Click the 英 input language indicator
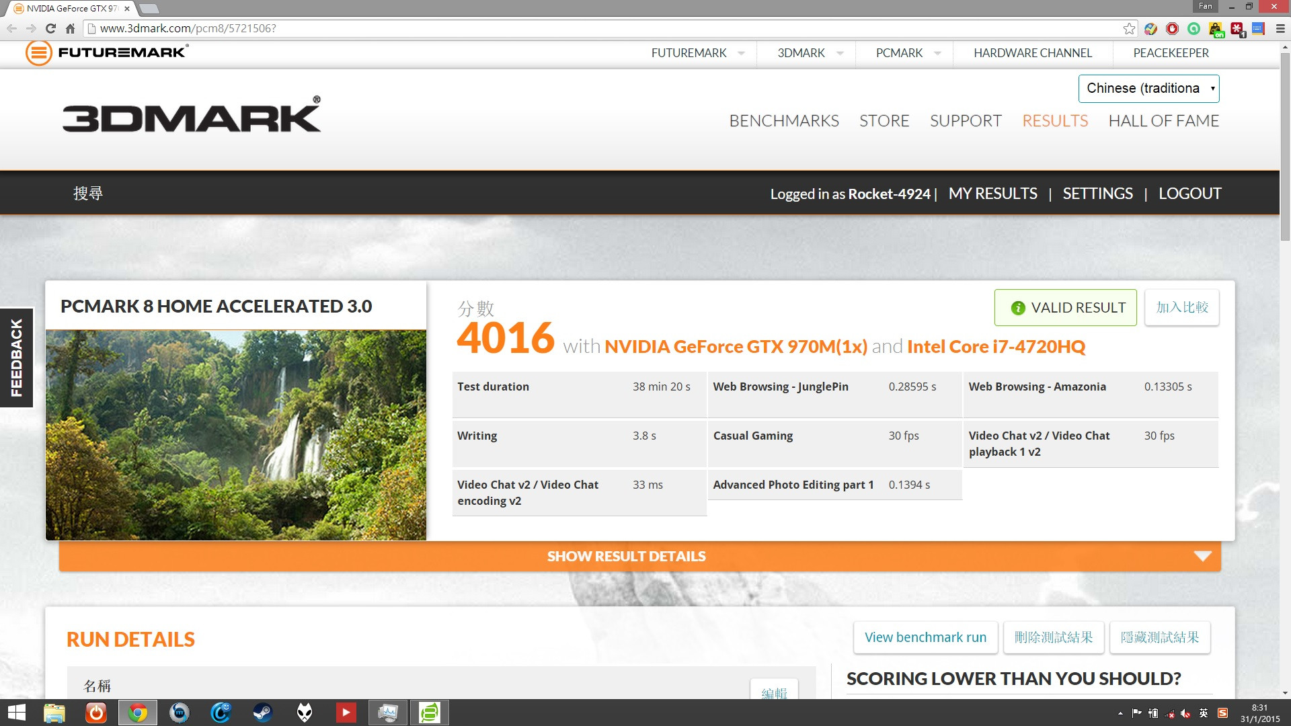This screenshot has height=726, width=1291. [1204, 713]
